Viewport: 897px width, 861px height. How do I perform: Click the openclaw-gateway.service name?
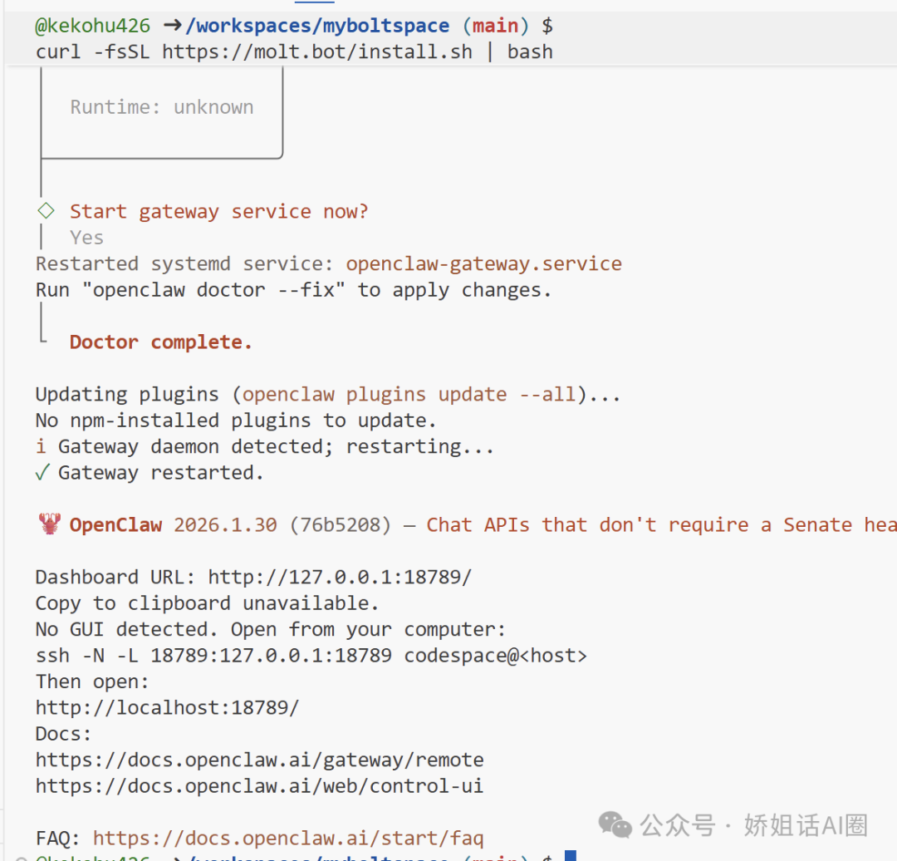coord(483,263)
